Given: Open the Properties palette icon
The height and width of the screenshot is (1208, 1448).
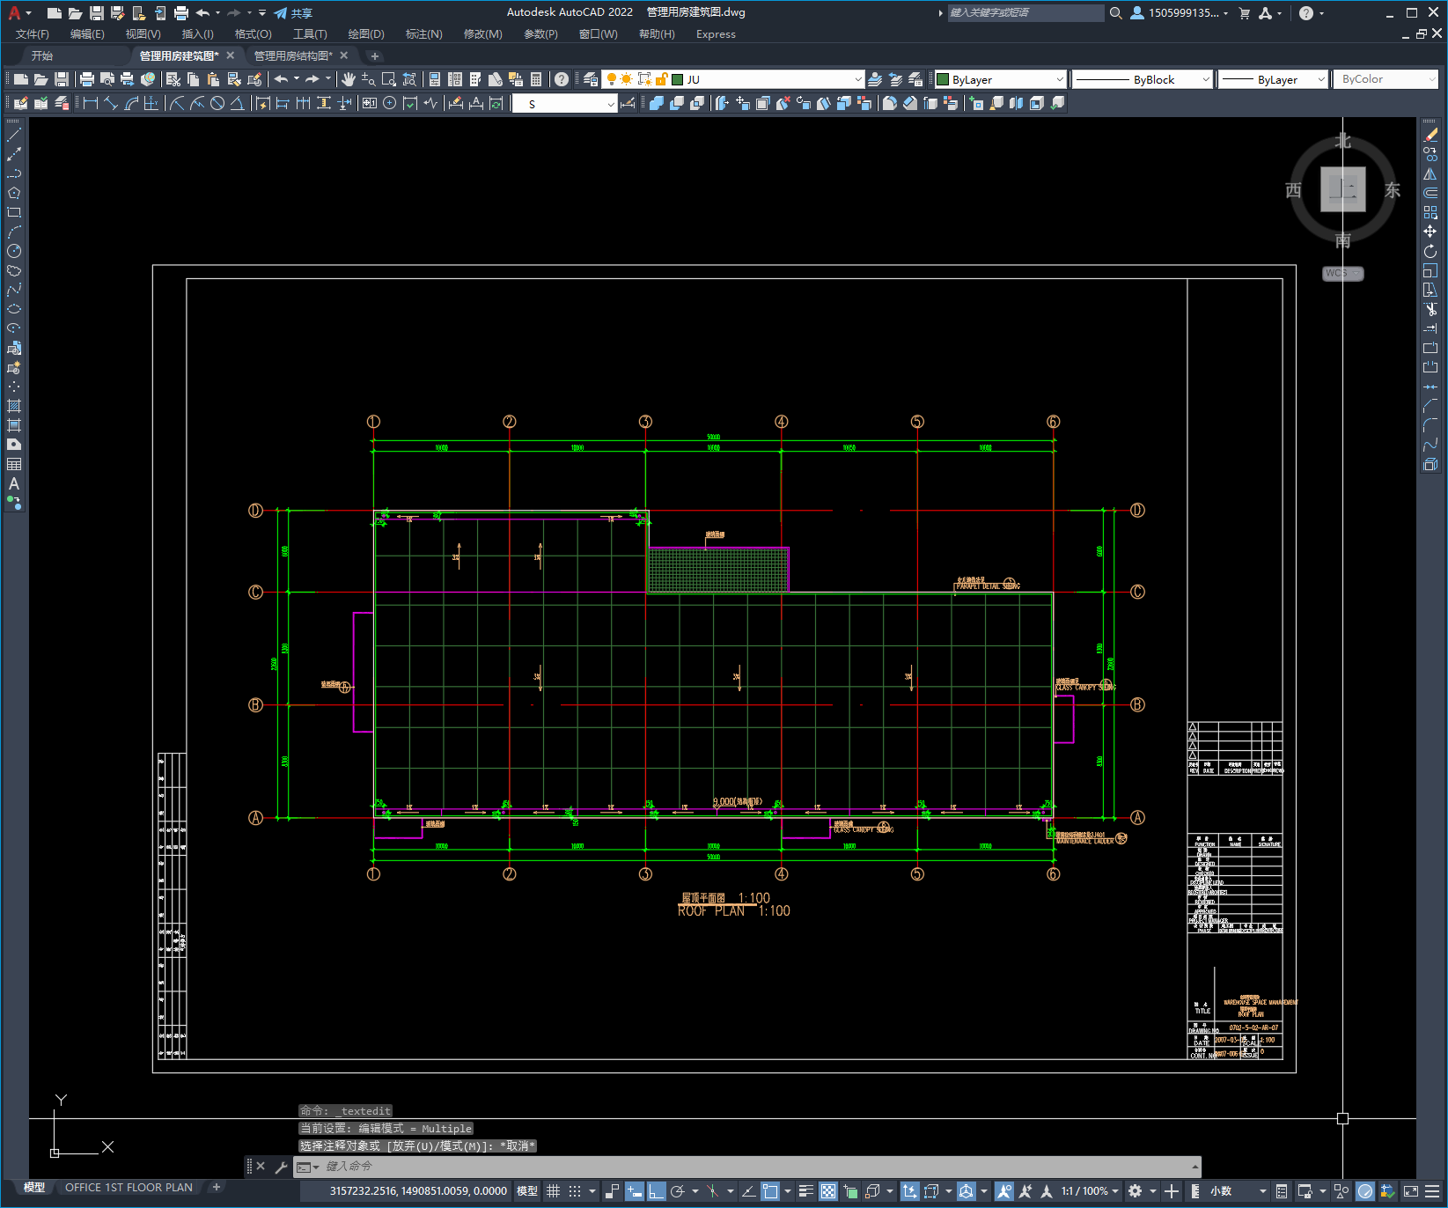Looking at the screenshot, I should [x=435, y=79].
